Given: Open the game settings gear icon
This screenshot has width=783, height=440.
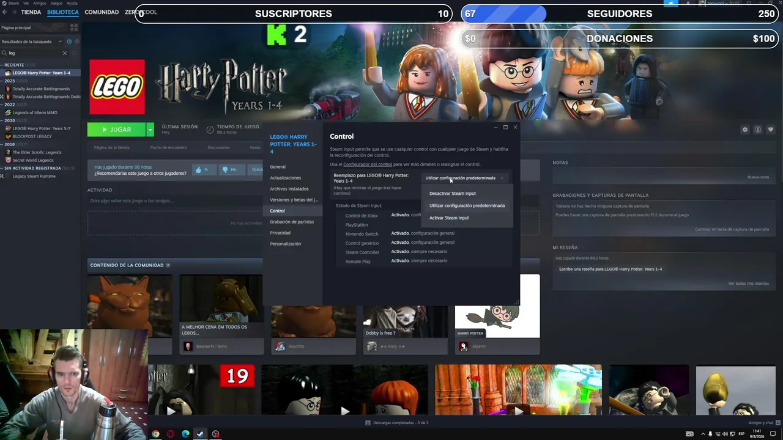Looking at the screenshot, I should point(744,130).
